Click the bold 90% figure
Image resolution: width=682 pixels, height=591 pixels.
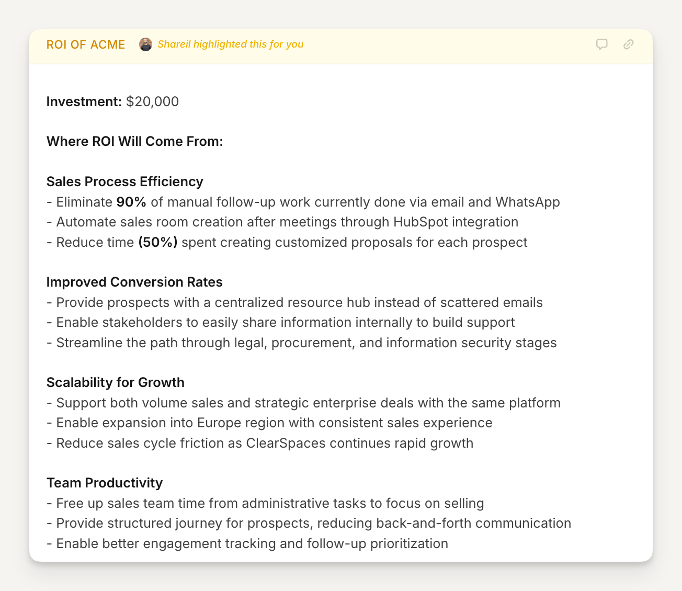131,202
